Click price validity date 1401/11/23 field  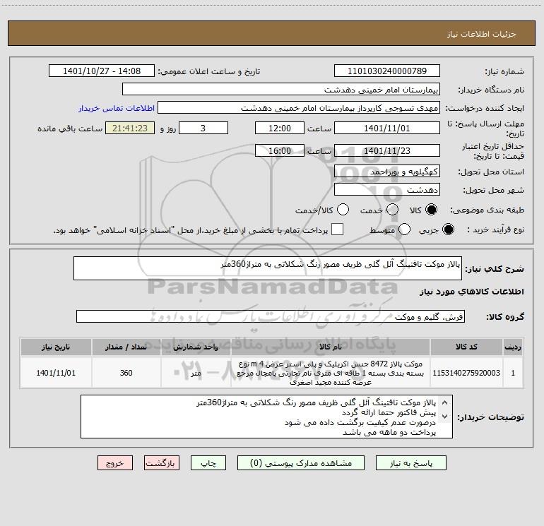point(387,151)
